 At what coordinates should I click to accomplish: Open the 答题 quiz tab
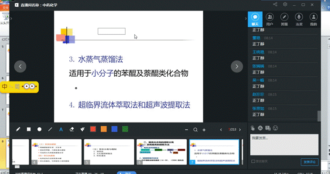[284, 20]
